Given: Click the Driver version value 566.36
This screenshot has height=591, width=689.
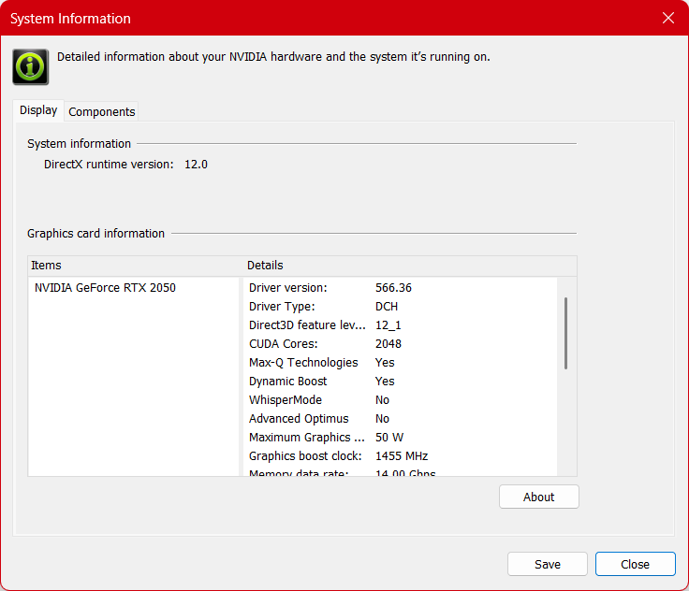Looking at the screenshot, I should pos(393,288).
